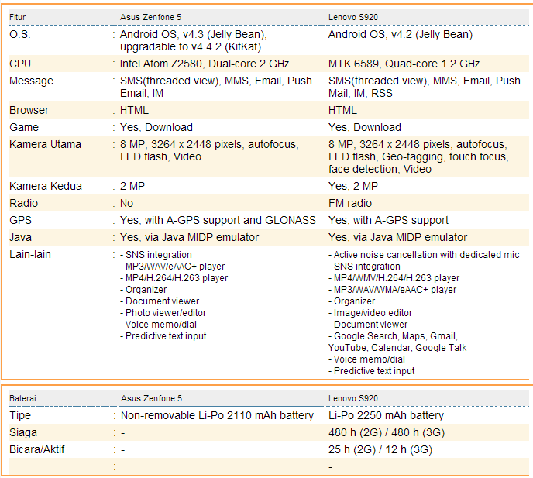Click '- Google Search, Maps, Gmail,' line

click(x=393, y=336)
